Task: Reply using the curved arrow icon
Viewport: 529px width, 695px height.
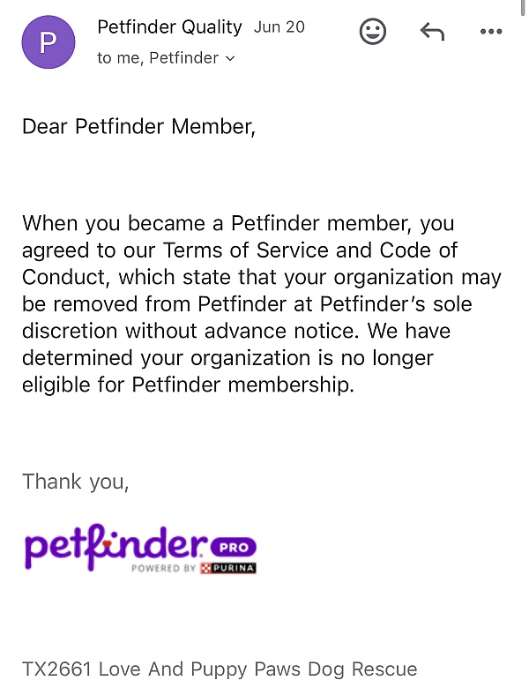Action: click(432, 32)
